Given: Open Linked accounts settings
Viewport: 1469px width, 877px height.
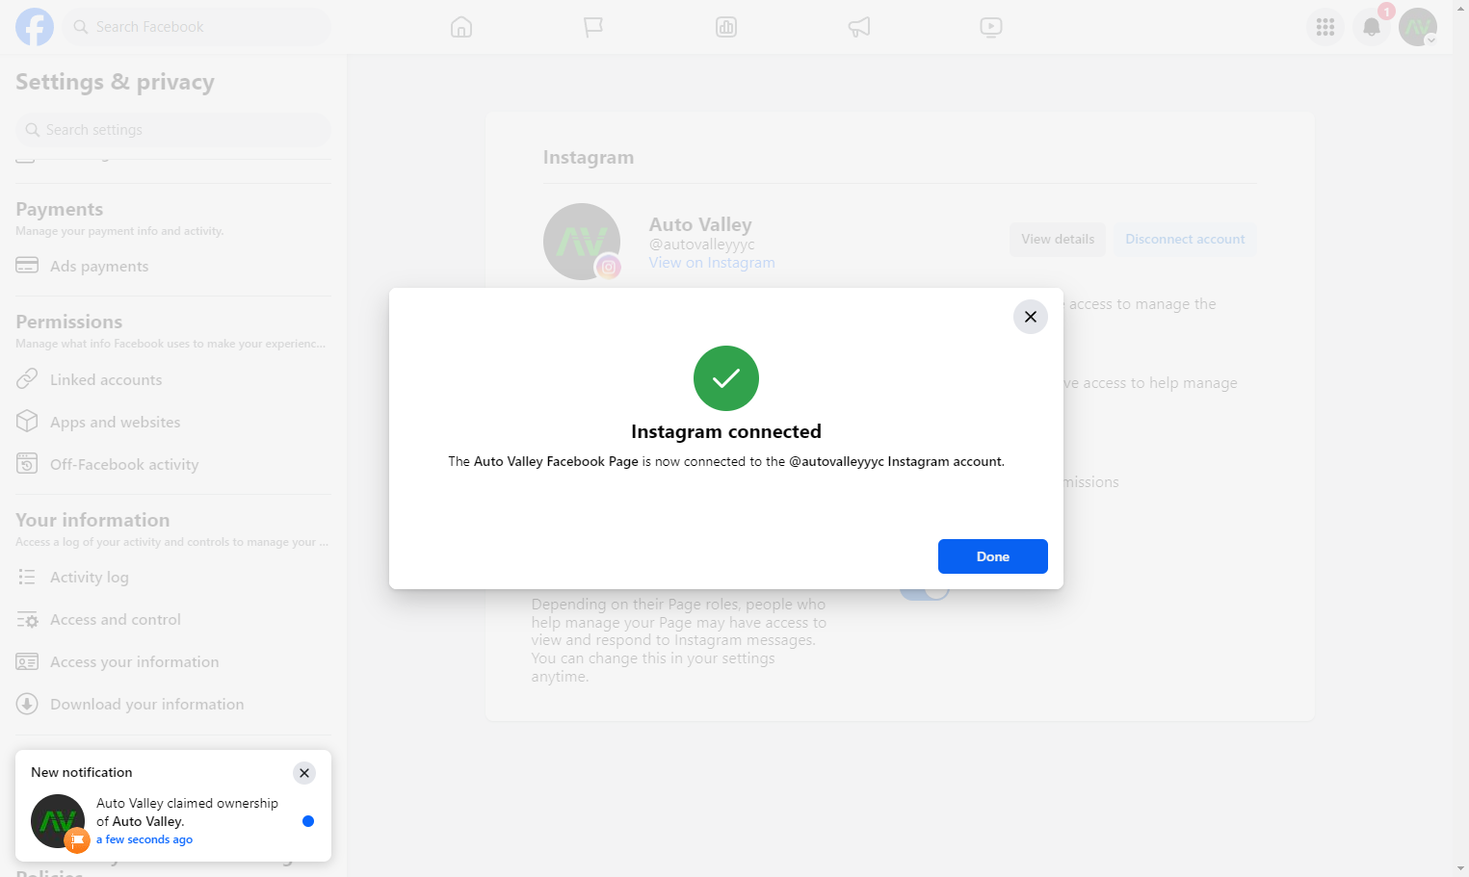Looking at the screenshot, I should tap(173, 379).
